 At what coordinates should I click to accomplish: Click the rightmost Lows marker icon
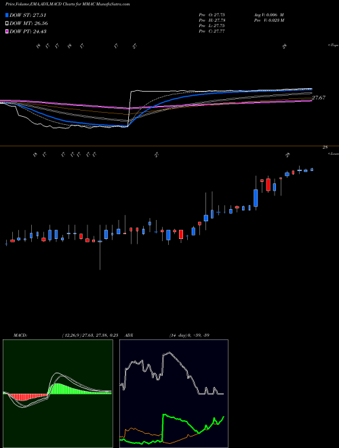287,155
